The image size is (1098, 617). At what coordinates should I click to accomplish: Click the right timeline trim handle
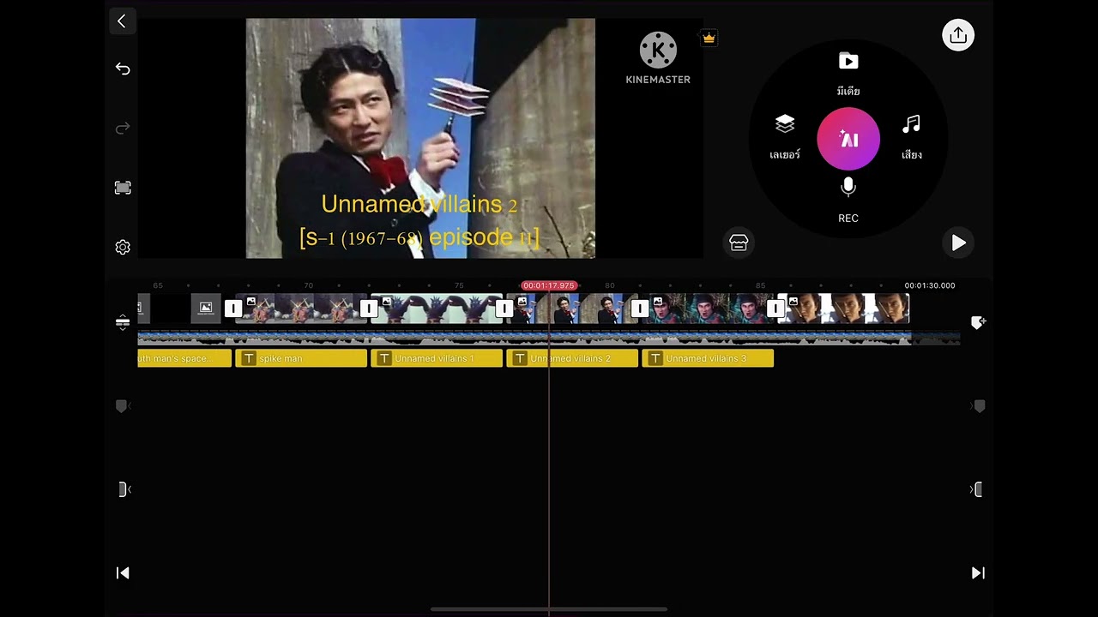976,489
